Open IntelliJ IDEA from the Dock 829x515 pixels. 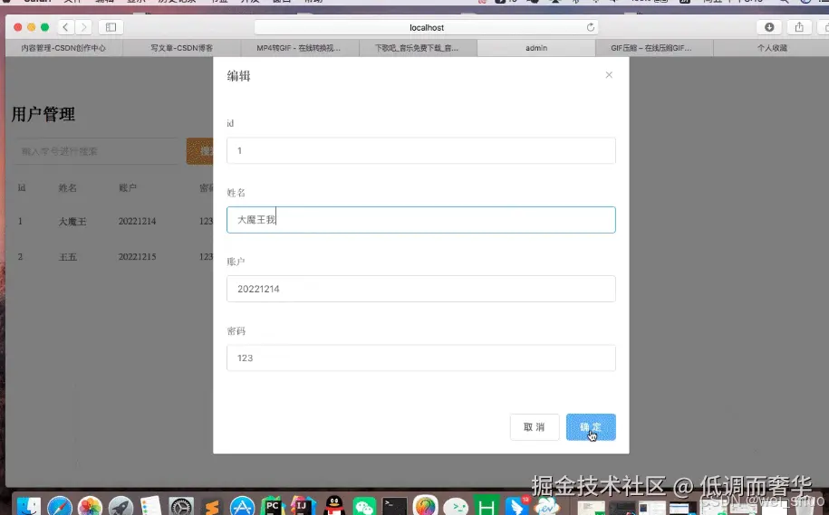click(x=303, y=506)
